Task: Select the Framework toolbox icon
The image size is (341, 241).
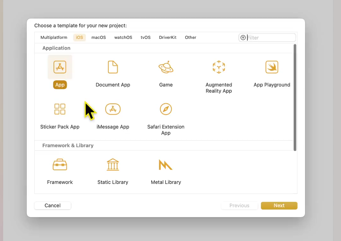Action: pyautogui.click(x=60, y=165)
